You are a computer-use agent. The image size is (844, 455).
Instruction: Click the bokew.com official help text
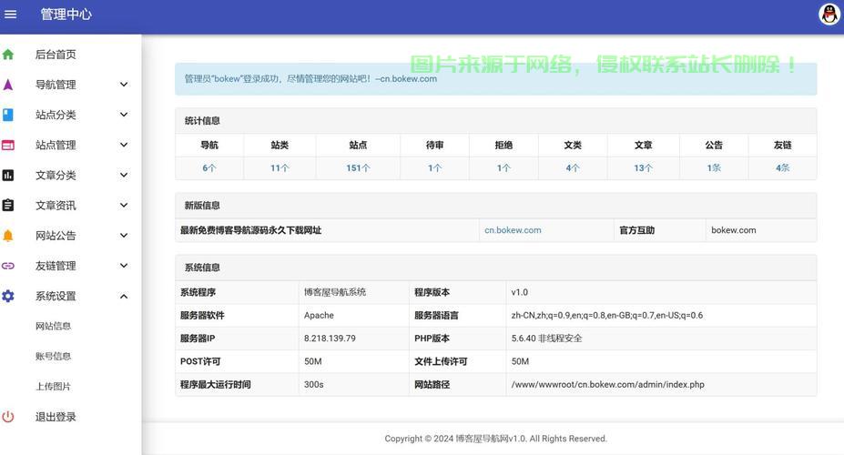[x=734, y=230]
